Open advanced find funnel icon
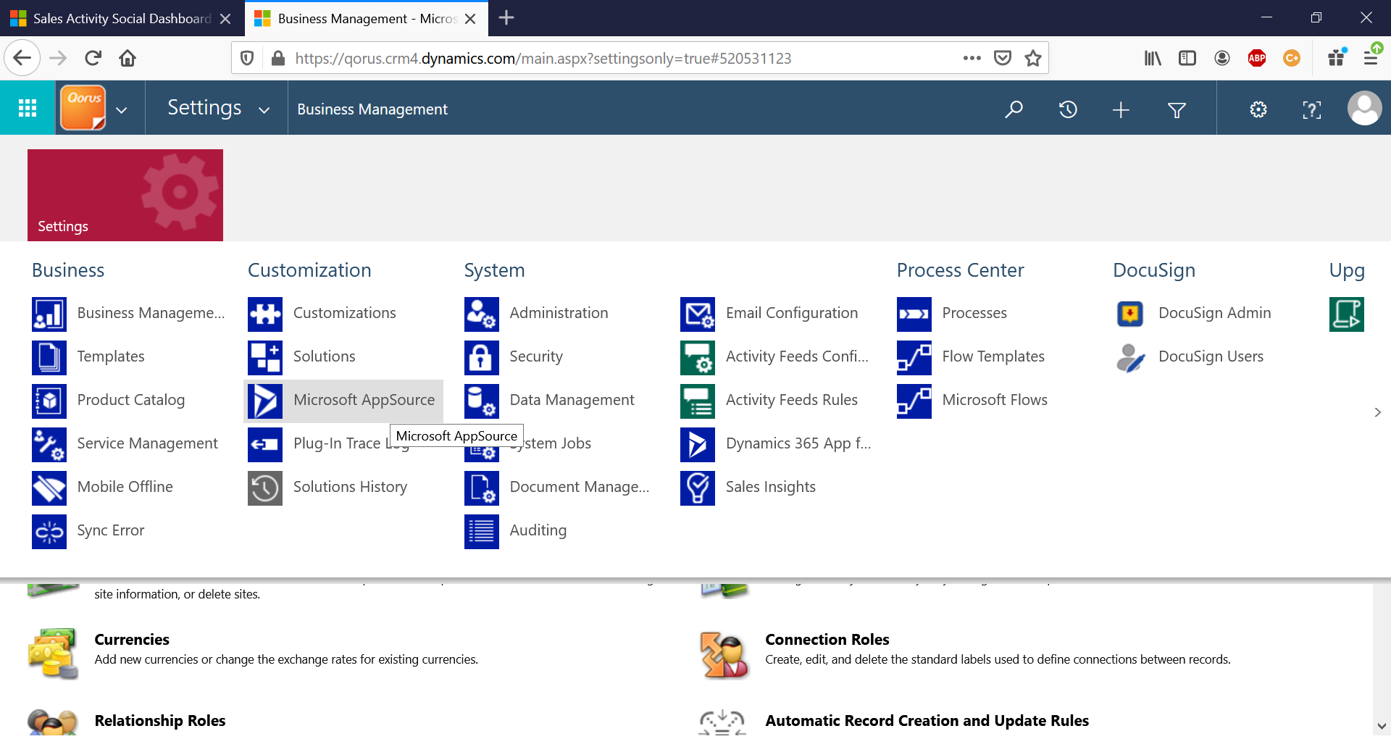This screenshot has height=739, width=1391. pyautogui.click(x=1177, y=109)
